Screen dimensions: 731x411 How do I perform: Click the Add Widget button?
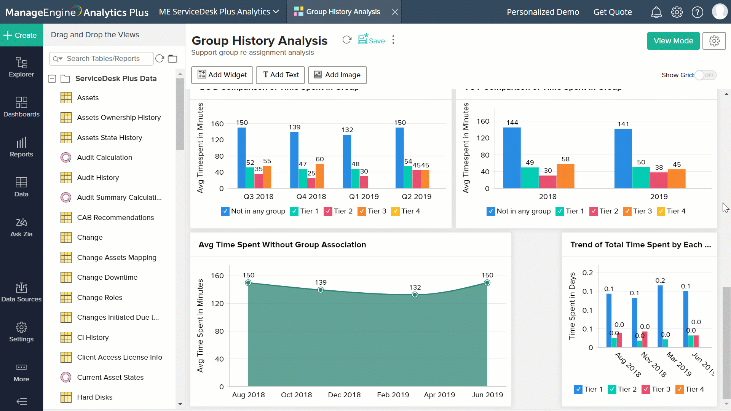click(222, 75)
